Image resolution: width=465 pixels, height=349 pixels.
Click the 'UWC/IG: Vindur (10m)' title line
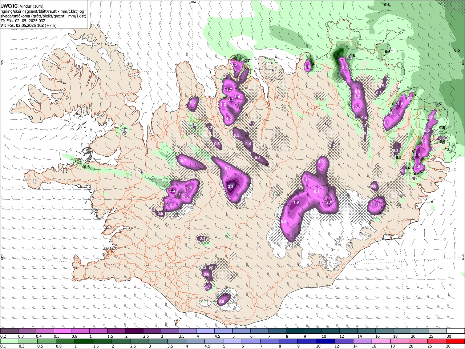coord(22,6)
